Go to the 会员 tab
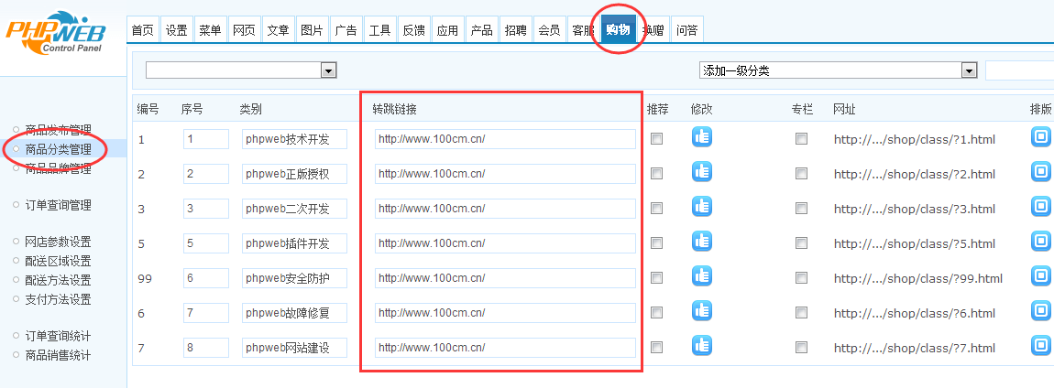 [550, 30]
